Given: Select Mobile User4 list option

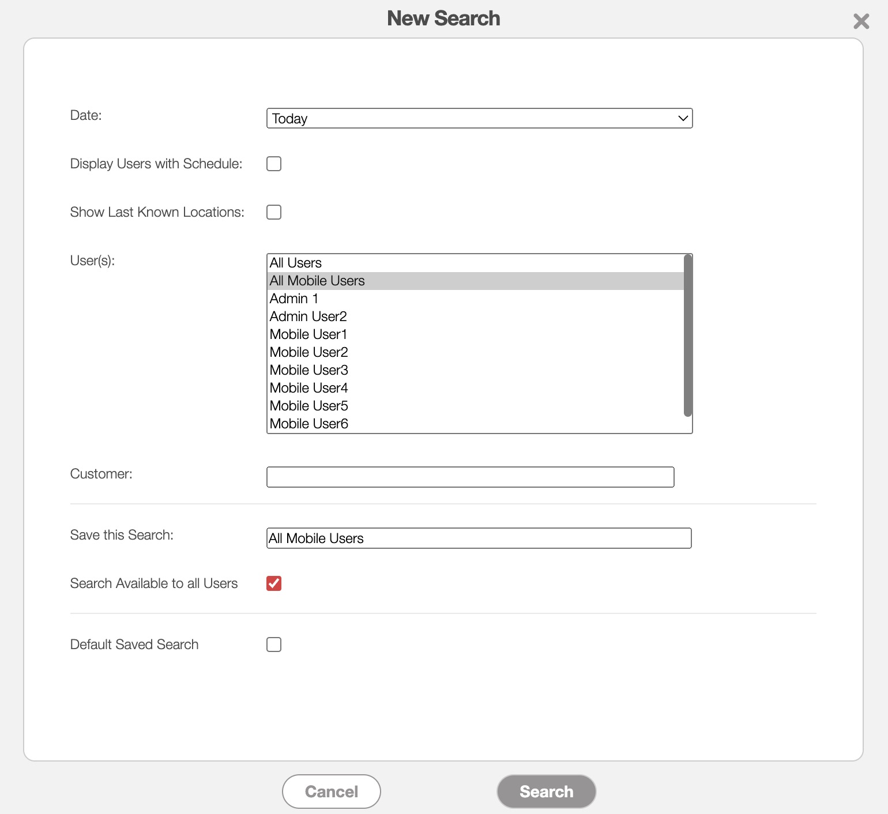Looking at the screenshot, I should click(x=309, y=388).
